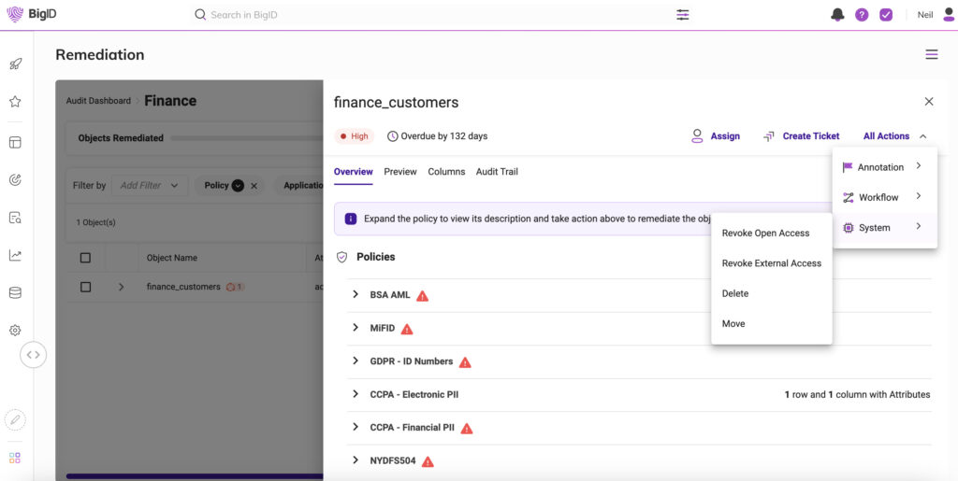This screenshot has width=958, height=481.
Task: Toggle the select-all header checkbox
Action: [x=85, y=258]
